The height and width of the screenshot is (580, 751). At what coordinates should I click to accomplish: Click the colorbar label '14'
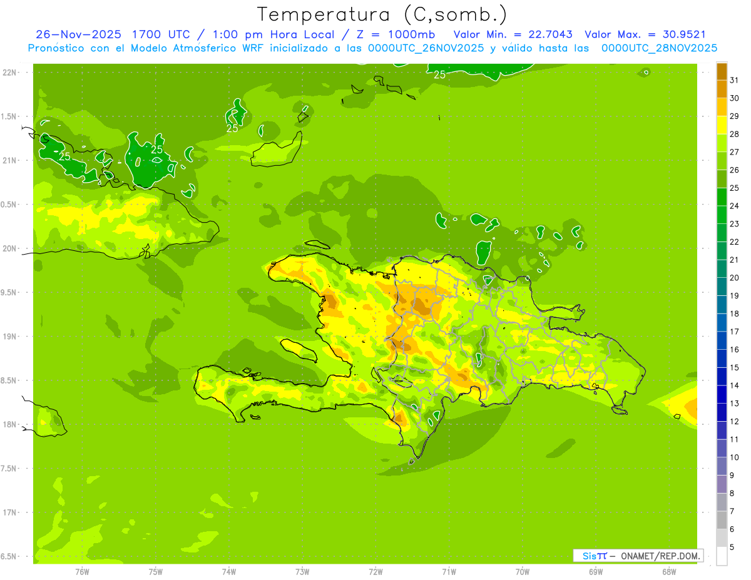[734, 385]
